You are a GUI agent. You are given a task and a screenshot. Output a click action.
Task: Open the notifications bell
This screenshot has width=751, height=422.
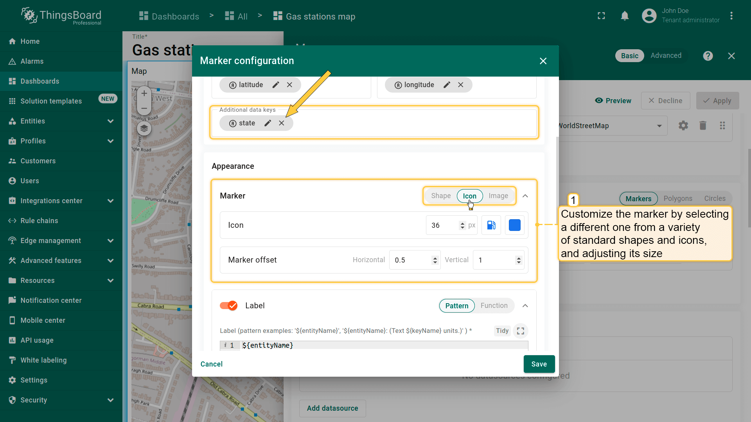coord(625,16)
